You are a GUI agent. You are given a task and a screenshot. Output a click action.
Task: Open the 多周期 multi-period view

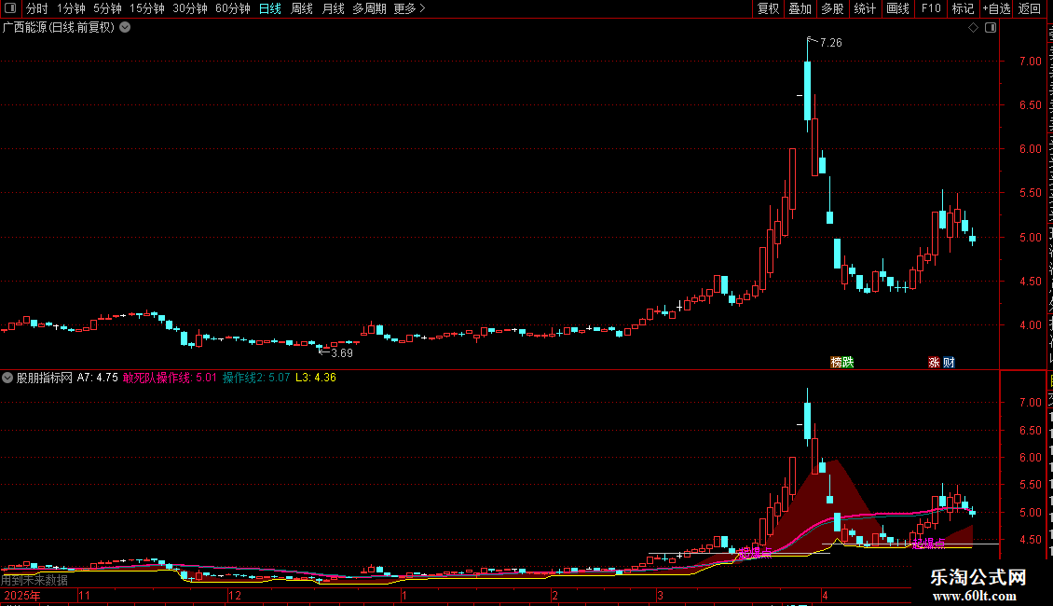click(x=369, y=8)
